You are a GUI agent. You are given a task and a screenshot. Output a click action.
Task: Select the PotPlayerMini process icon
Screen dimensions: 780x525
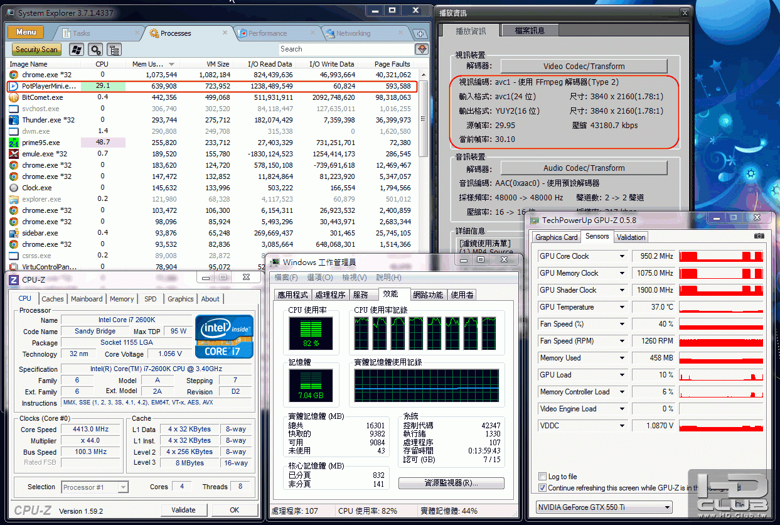click(x=14, y=86)
